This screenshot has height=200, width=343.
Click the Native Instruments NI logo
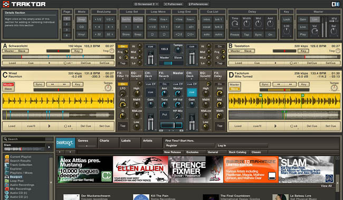pyautogui.click(x=335, y=4)
